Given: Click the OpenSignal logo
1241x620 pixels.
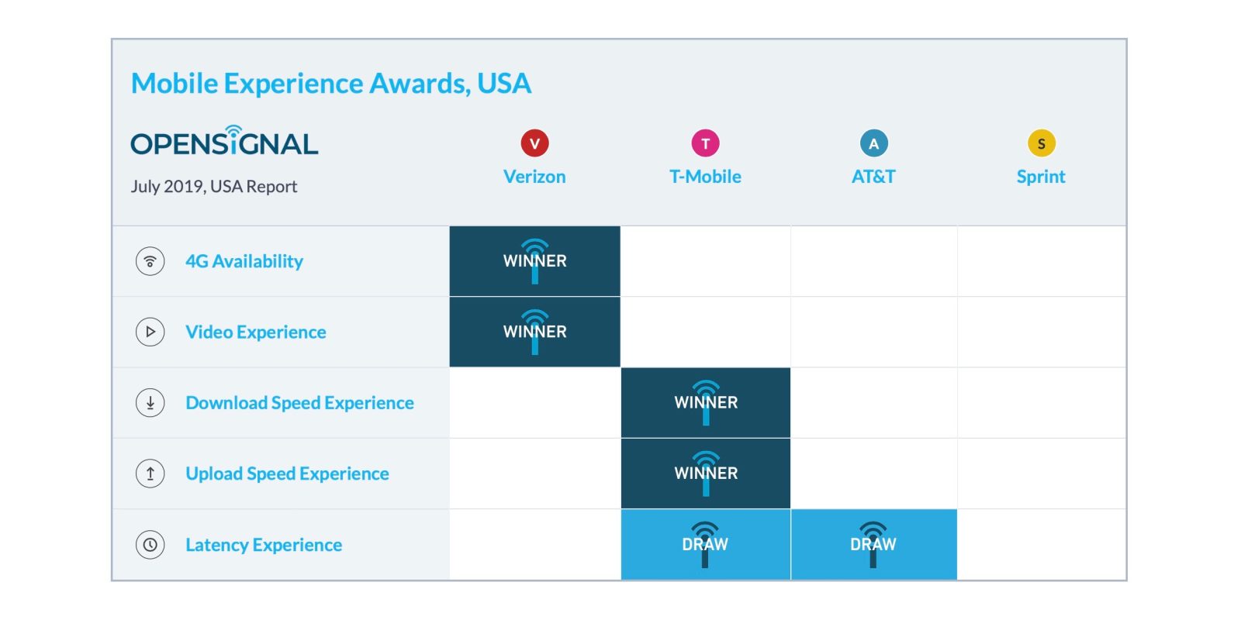Looking at the screenshot, I should pyautogui.click(x=224, y=142).
